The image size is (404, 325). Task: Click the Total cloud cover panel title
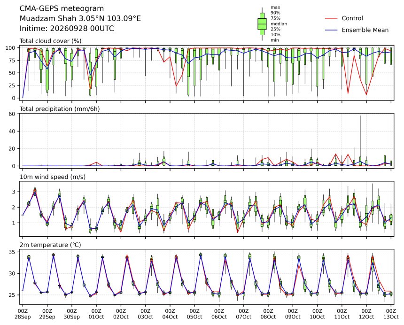(x=51, y=41)
